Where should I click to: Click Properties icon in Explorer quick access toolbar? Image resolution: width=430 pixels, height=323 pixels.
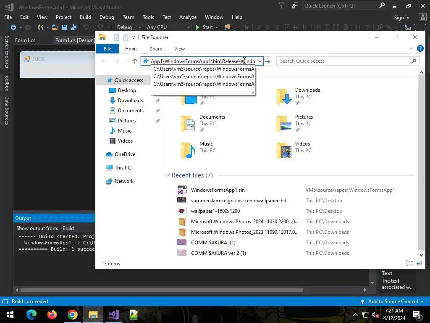point(116,37)
